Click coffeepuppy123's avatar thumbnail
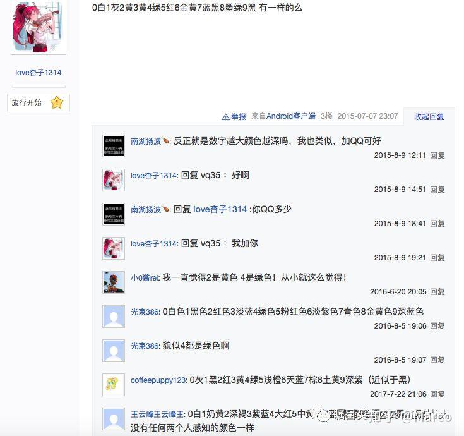The width and height of the screenshot is (464, 436). point(114,384)
